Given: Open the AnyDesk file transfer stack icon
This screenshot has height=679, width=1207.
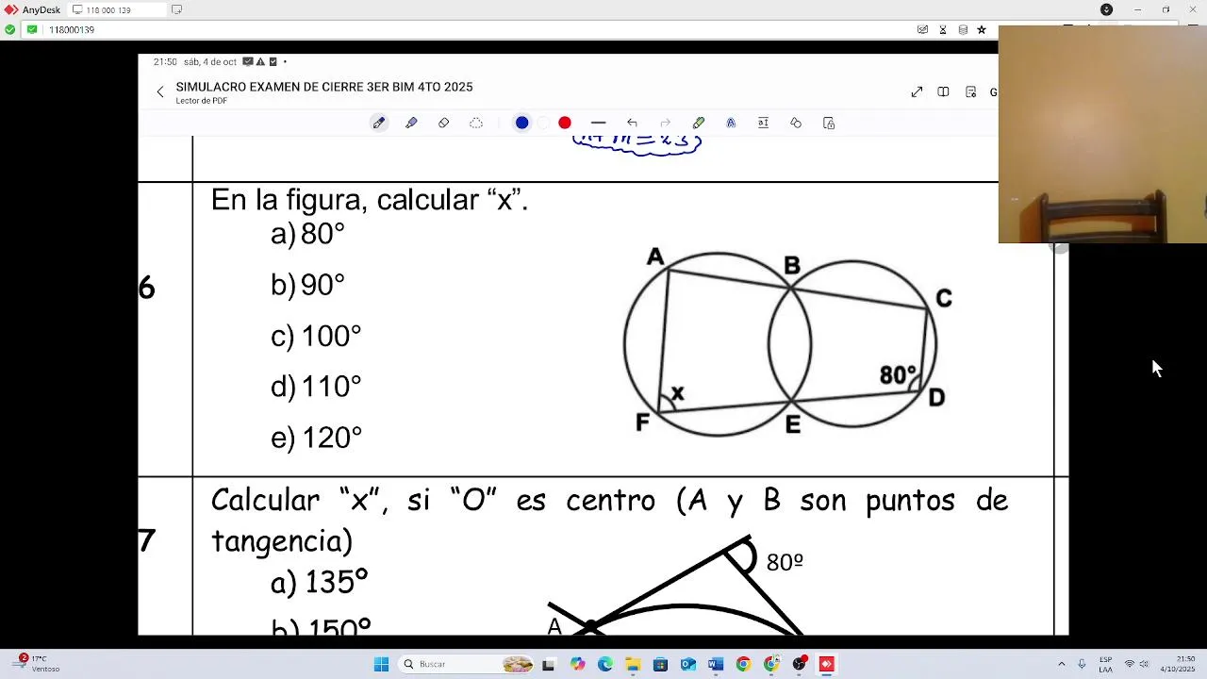Looking at the screenshot, I should (x=963, y=30).
